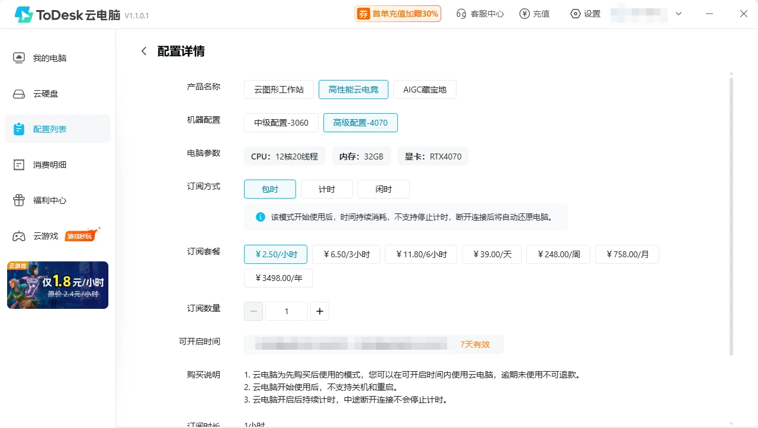This screenshot has width=758, height=428.
Task: Click the 充值 yen coin icon
Action: click(524, 14)
